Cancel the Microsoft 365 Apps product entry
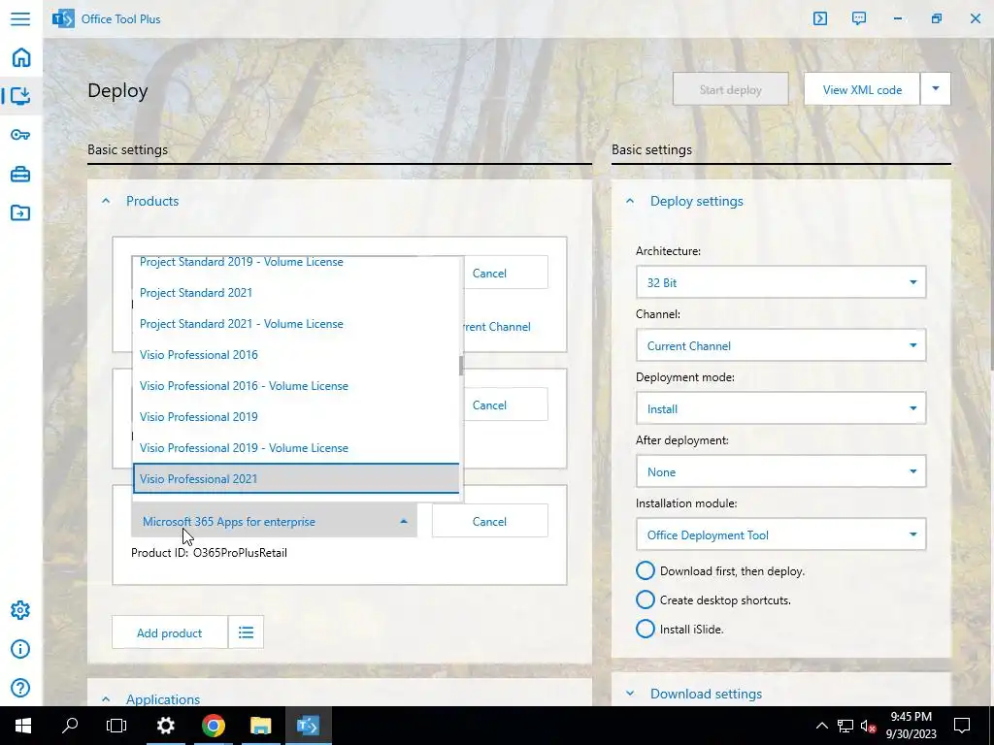Viewport: 994px width, 745px height. (x=489, y=521)
